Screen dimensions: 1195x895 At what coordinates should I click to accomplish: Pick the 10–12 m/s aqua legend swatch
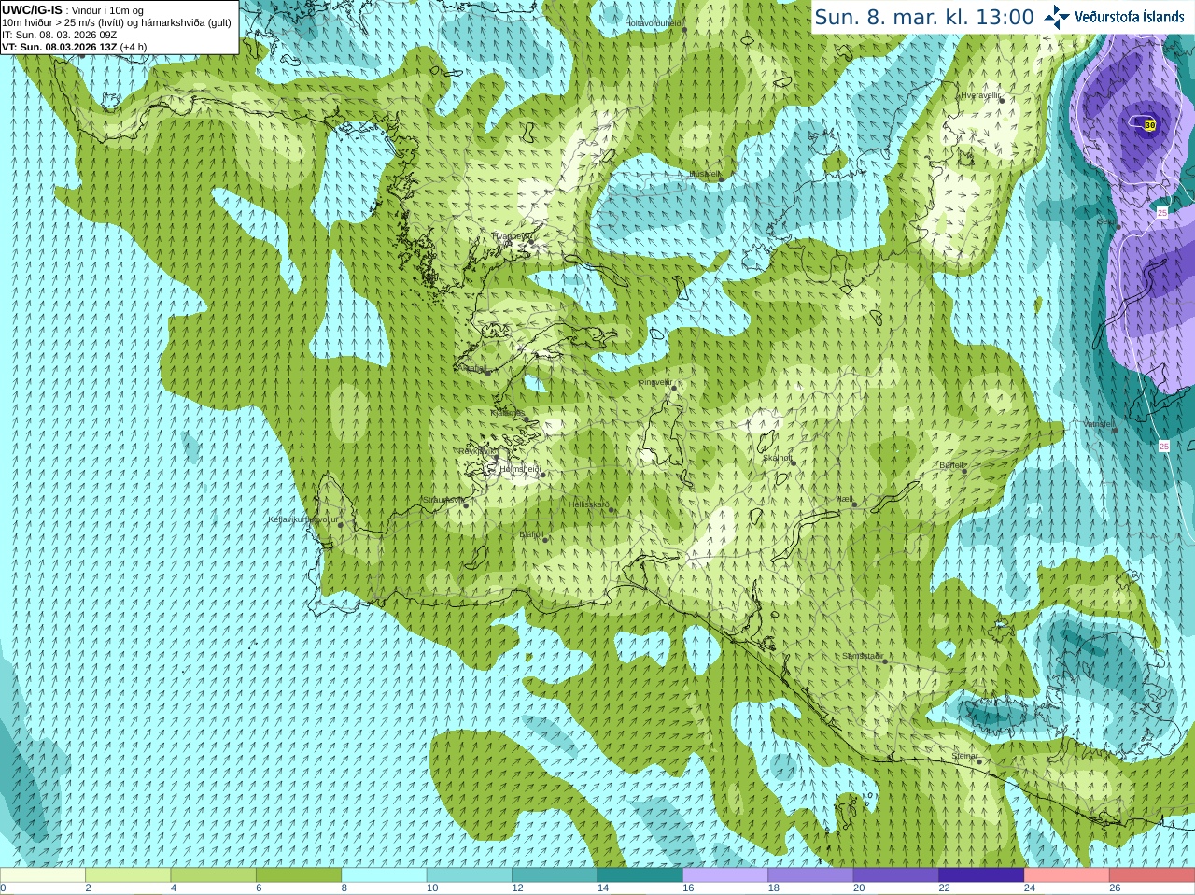pos(470,875)
